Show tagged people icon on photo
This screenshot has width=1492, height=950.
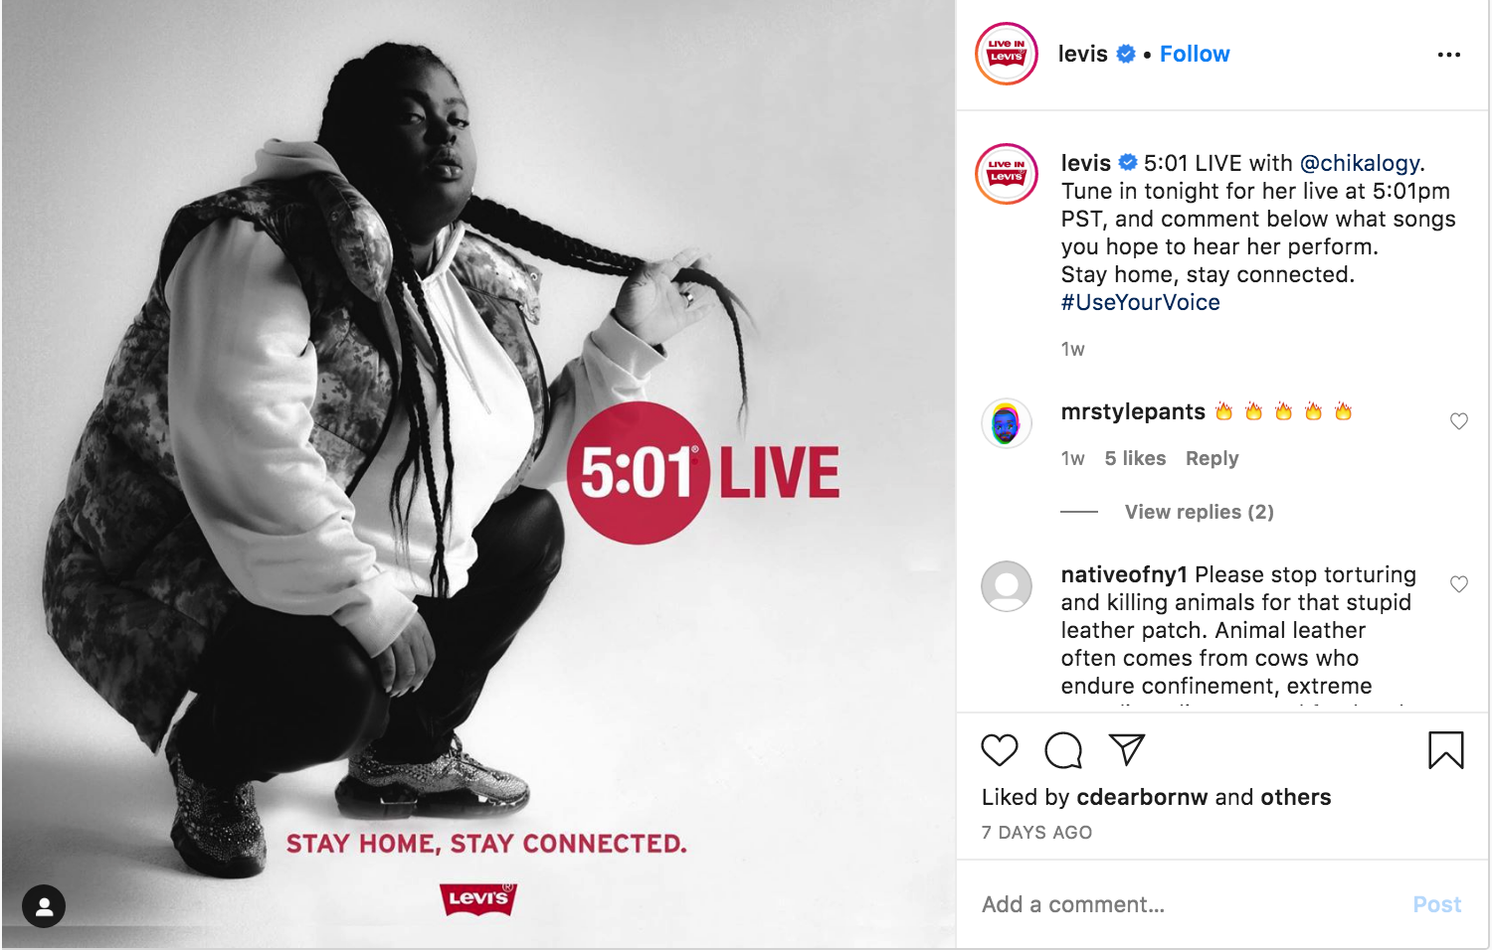(44, 906)
